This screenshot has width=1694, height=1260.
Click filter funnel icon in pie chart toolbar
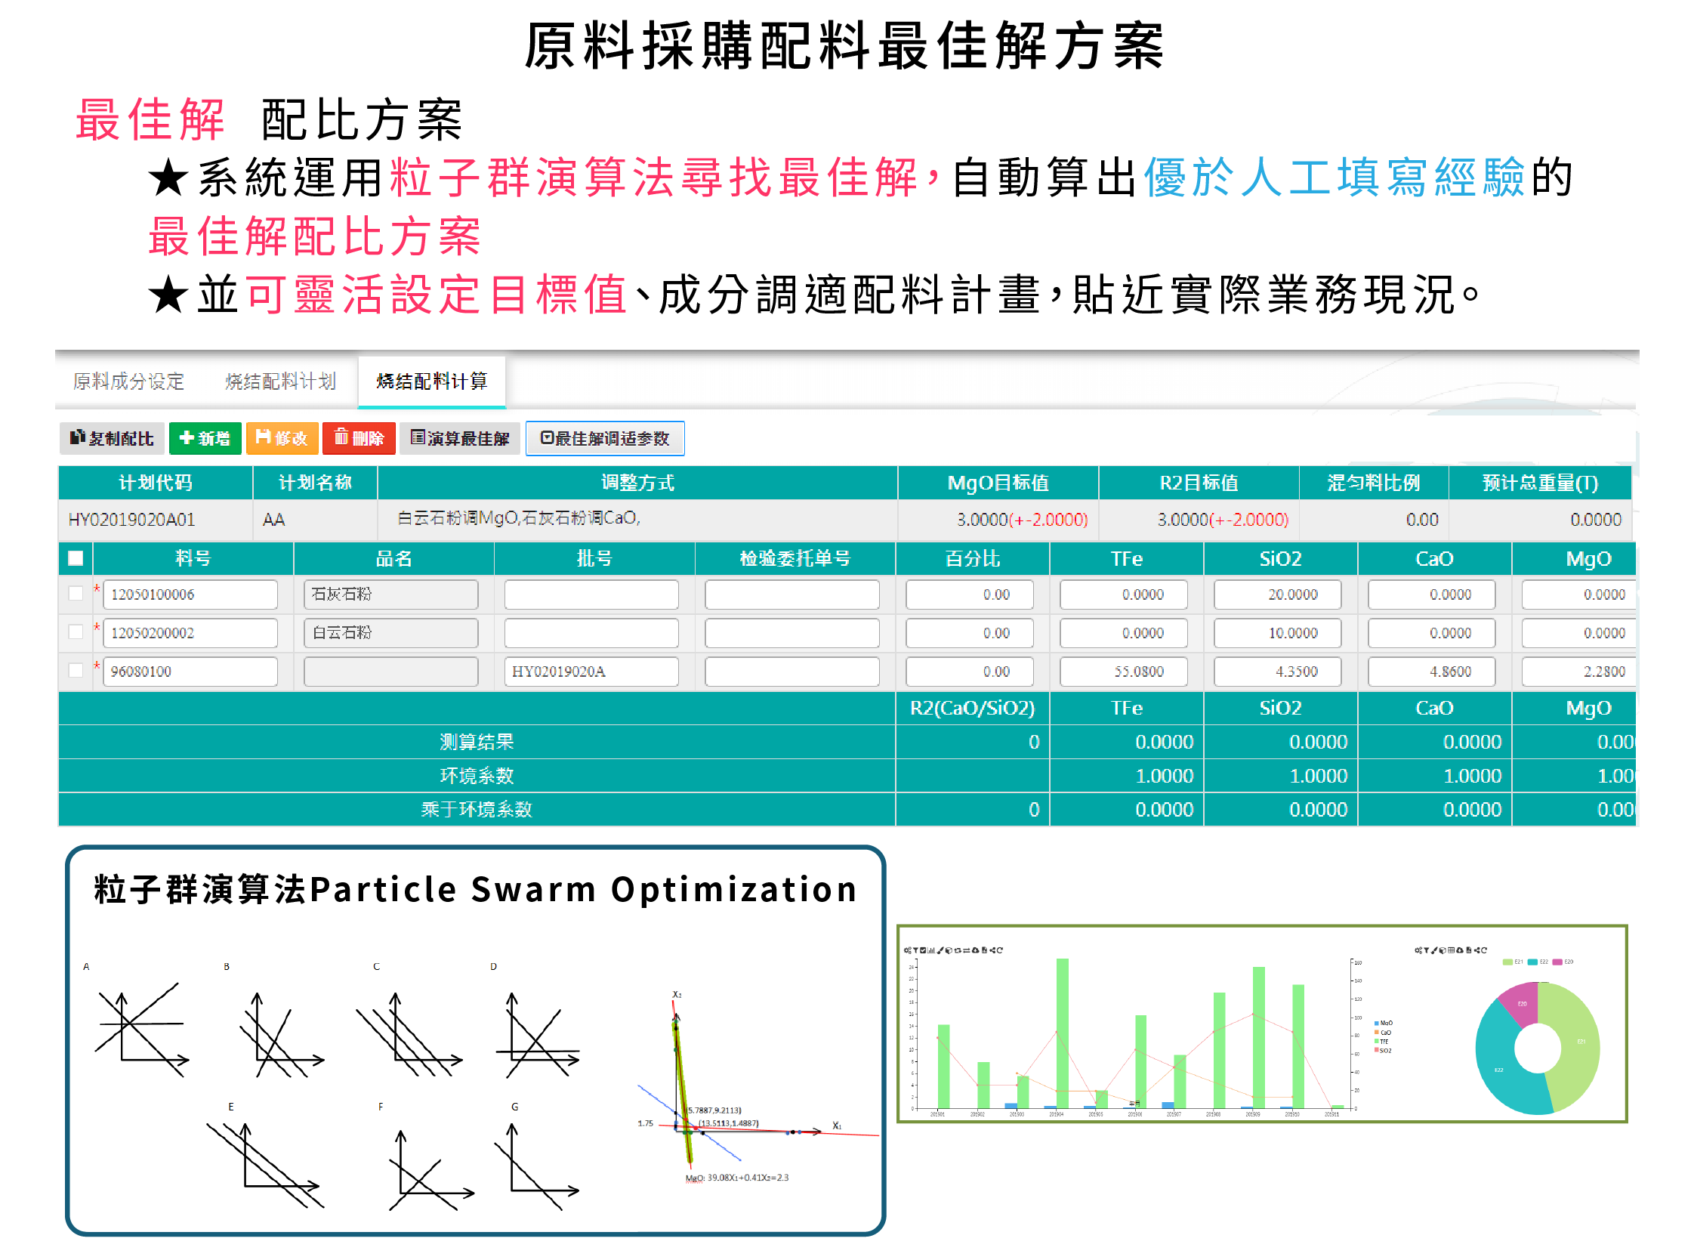pyautogui.click(x=1427, y=951)
